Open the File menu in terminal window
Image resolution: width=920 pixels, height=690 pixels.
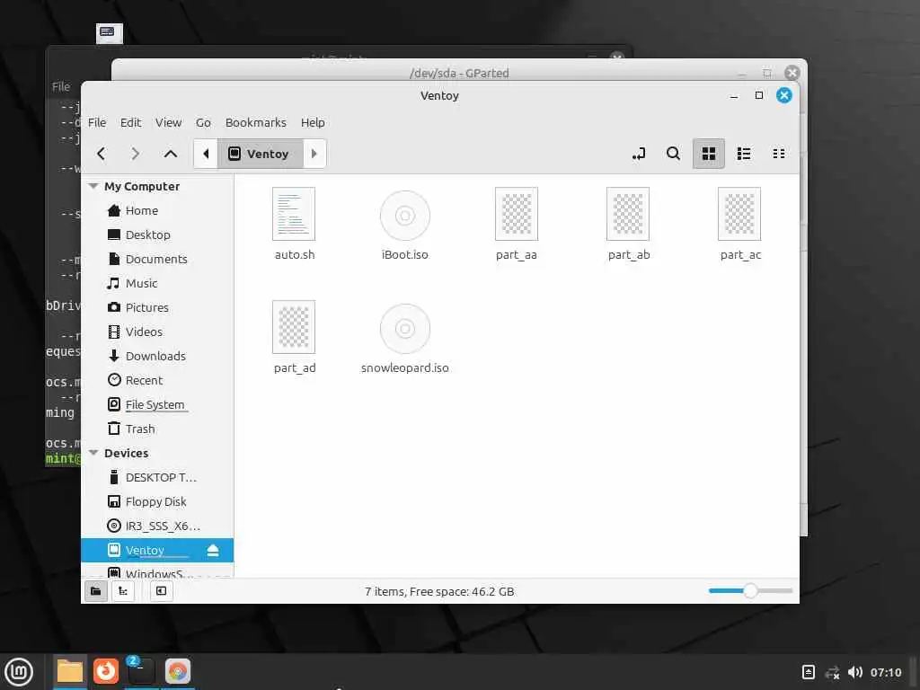pos(61,87)
